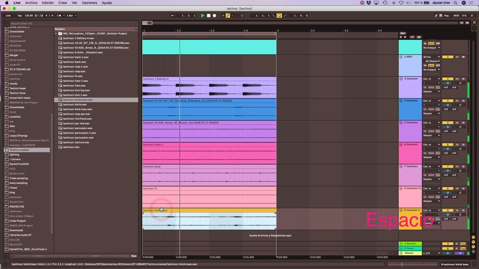Viewport: 479px width, 269px height.
Task: Click the Apple menu icon
Action: 6,3
